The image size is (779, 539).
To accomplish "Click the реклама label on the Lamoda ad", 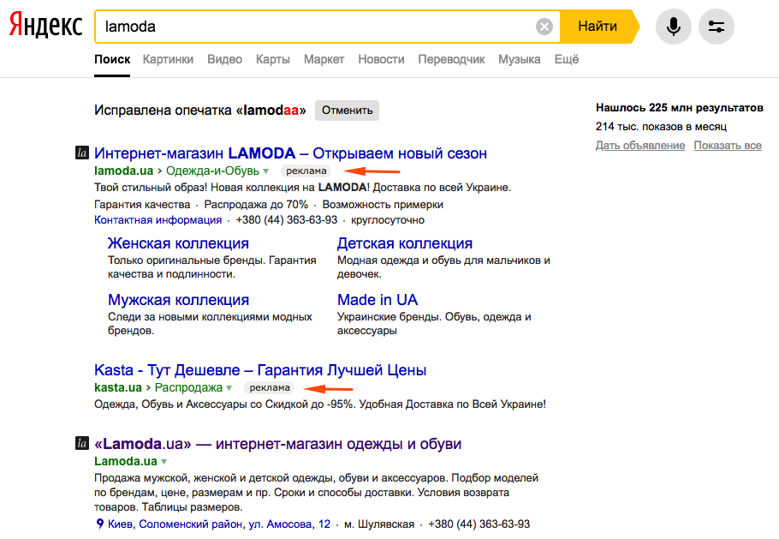I will click(x=306, y=171).
